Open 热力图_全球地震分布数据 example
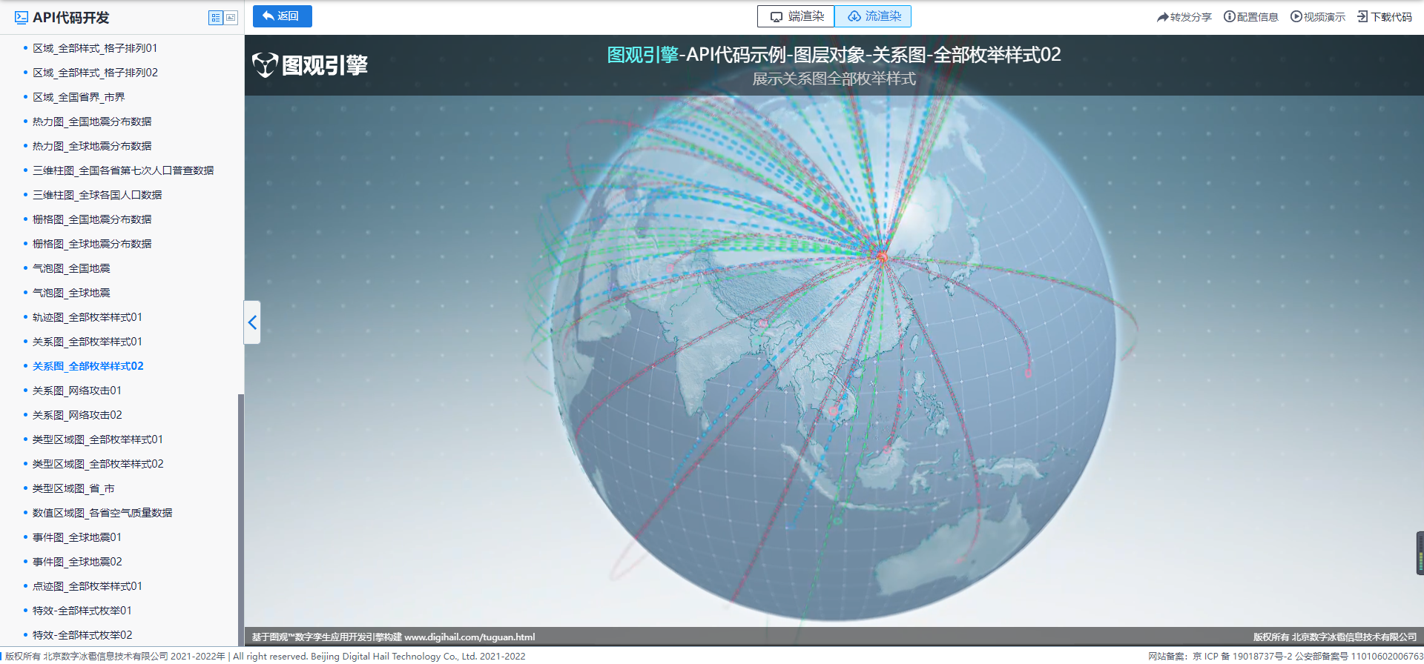The image size is (1424, 664). coord(92,146)
